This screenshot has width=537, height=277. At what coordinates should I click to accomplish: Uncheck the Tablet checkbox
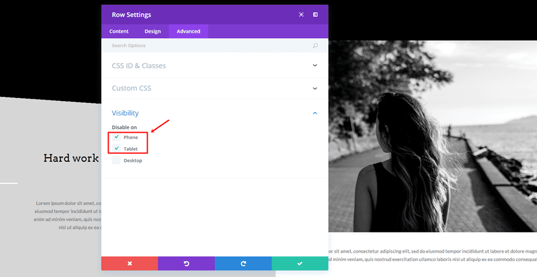(x=117, y=149)
